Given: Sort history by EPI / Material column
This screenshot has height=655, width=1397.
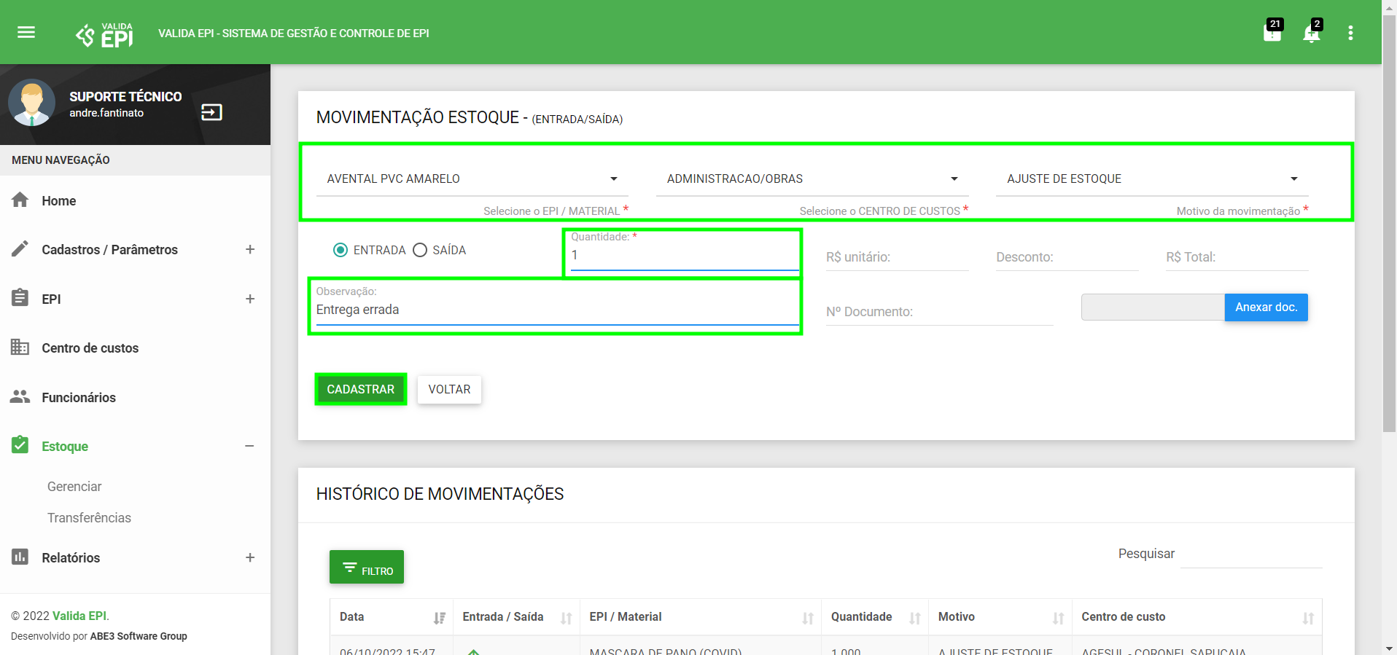Looking at the screenshot, I should coord(701,617).
